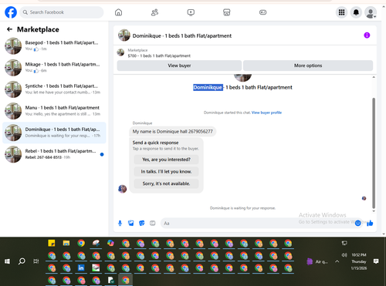Click the View buyer button
Viewport: 386px width, 286px height.
[x=179, y=66]
